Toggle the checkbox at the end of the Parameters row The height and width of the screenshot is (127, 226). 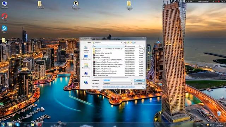tap(143, 87)
